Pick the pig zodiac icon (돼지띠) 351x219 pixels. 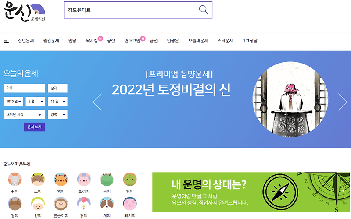[x=130, y=203]
